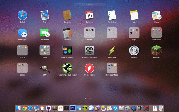Image resolution: width=179 pixels, height=112 pixels.
Task: Open the Contacts app
Action: (67, 15)
